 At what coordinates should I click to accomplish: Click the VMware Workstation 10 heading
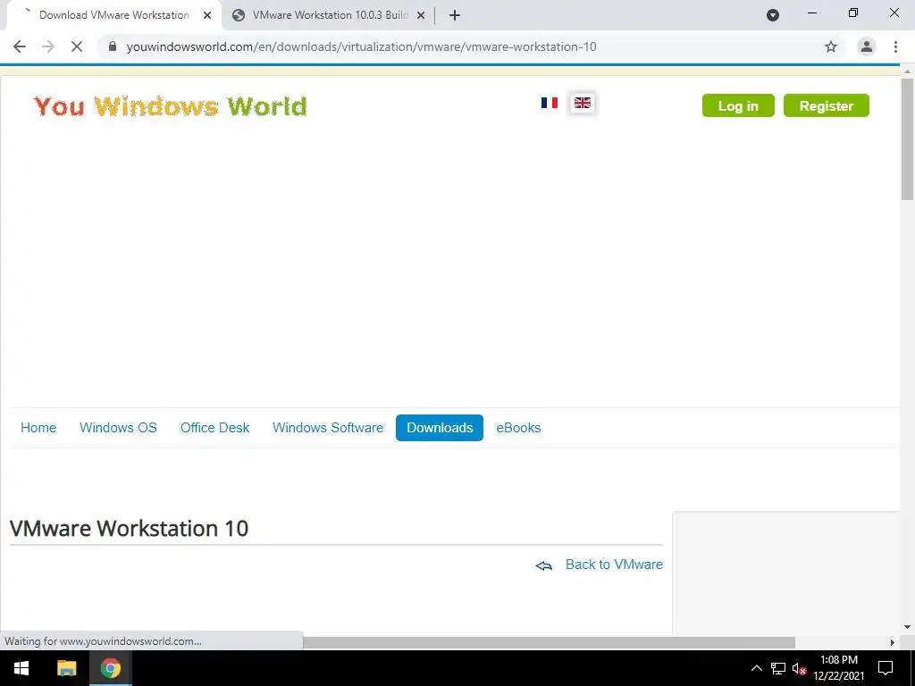(x=129, y=529)
